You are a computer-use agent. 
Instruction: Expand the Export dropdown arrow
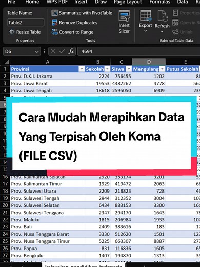point(146,31)
